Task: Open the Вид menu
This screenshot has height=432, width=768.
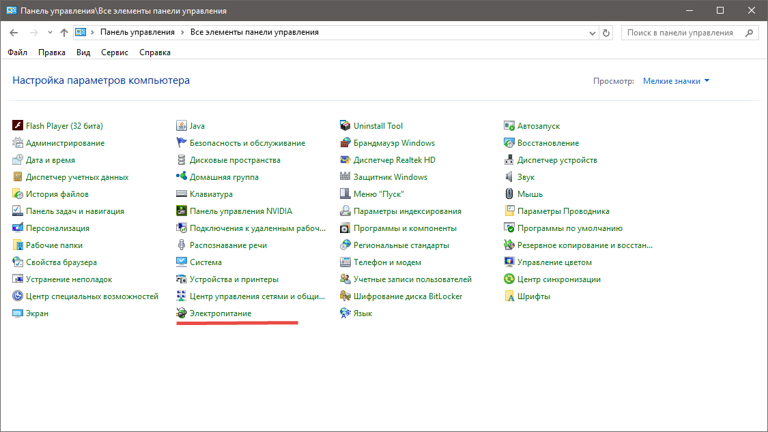Action: [83, 52]
